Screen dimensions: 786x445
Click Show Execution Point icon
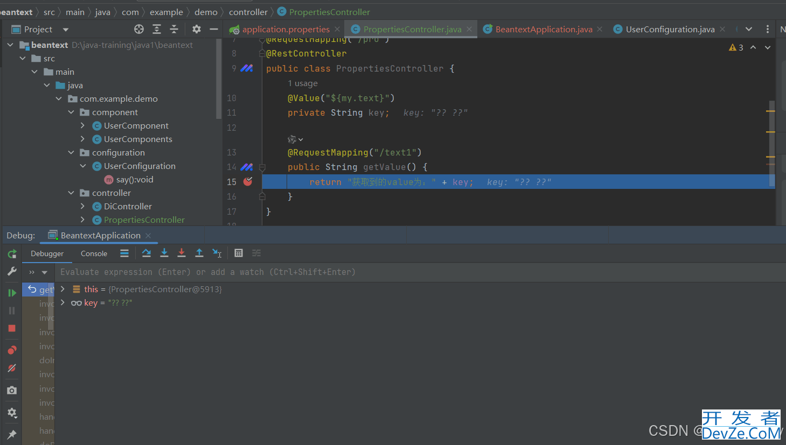(146, 253)
